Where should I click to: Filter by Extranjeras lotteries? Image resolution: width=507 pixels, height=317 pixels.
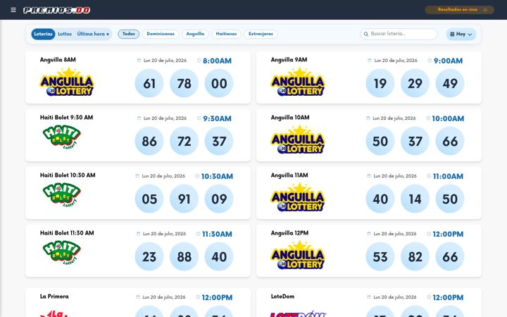tap(261, 34)
